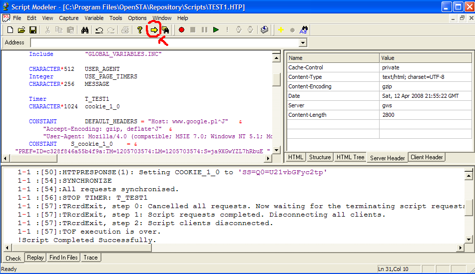Switch to the HTML Tree tab
Image resolution: width=475 pixels, height=274 pixels.
tap(350, 157)
